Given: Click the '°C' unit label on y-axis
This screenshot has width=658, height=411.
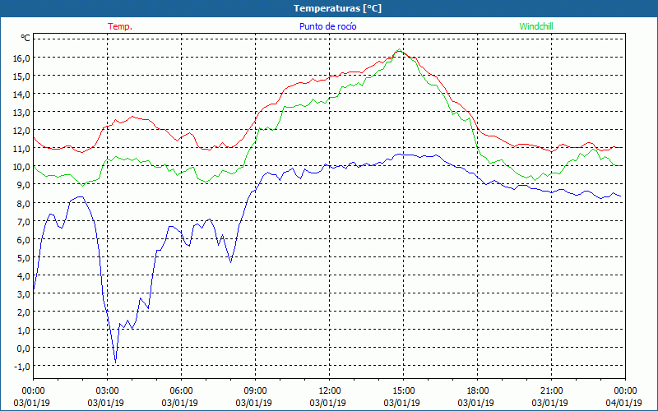Looking at the screenshot, I should pyautogui.click(x=25, y=39).
